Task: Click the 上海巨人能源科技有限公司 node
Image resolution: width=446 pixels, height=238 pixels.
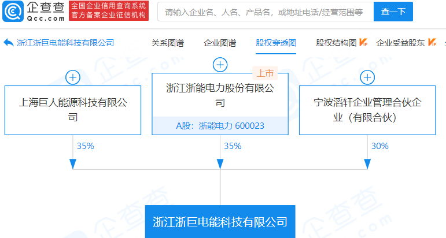Action: point(73,110)
